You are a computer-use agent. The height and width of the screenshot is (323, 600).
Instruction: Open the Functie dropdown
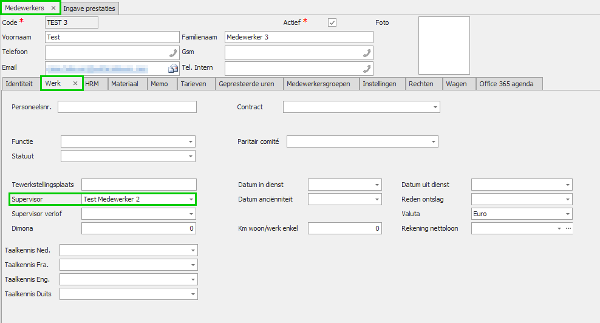tap(191, 141)
